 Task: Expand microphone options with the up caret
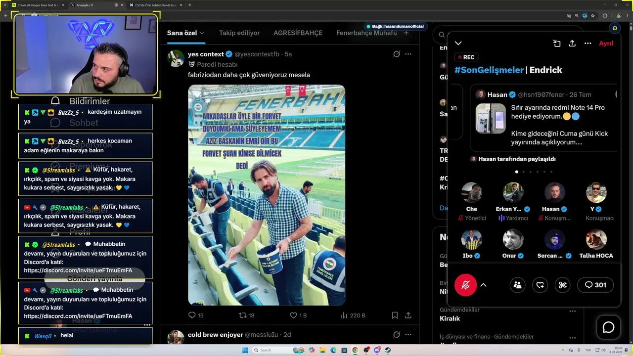coord(484,285)
